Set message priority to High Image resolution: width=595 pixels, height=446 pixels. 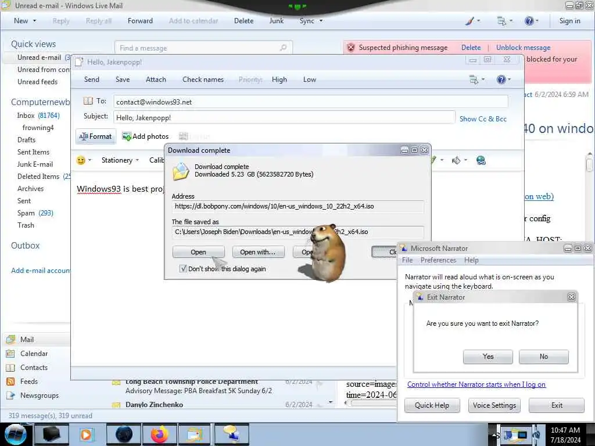click(x=279, y=80)
